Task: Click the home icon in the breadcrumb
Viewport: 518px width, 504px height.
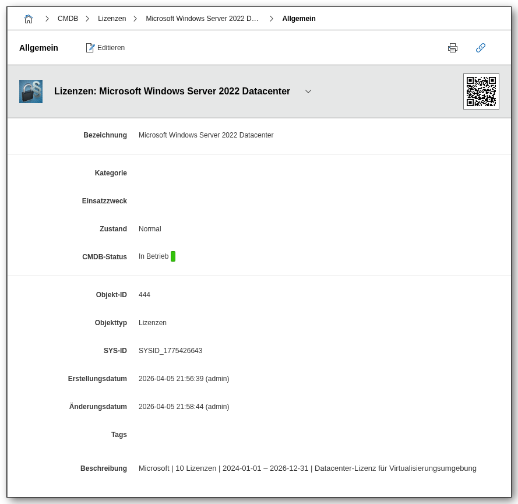Action: [29, 19]
